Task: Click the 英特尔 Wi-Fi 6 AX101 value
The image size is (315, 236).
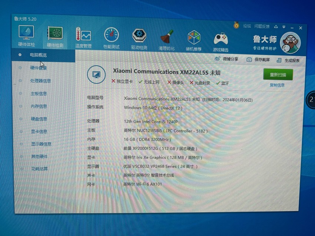Action: [142, 184]
